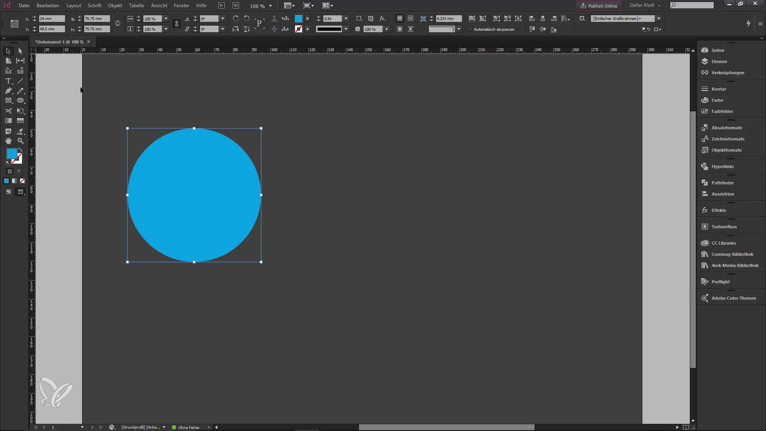The height and width of the screenshot is (431, 766).
Task: Select the Pencil tool
Action: click(20, 91)
